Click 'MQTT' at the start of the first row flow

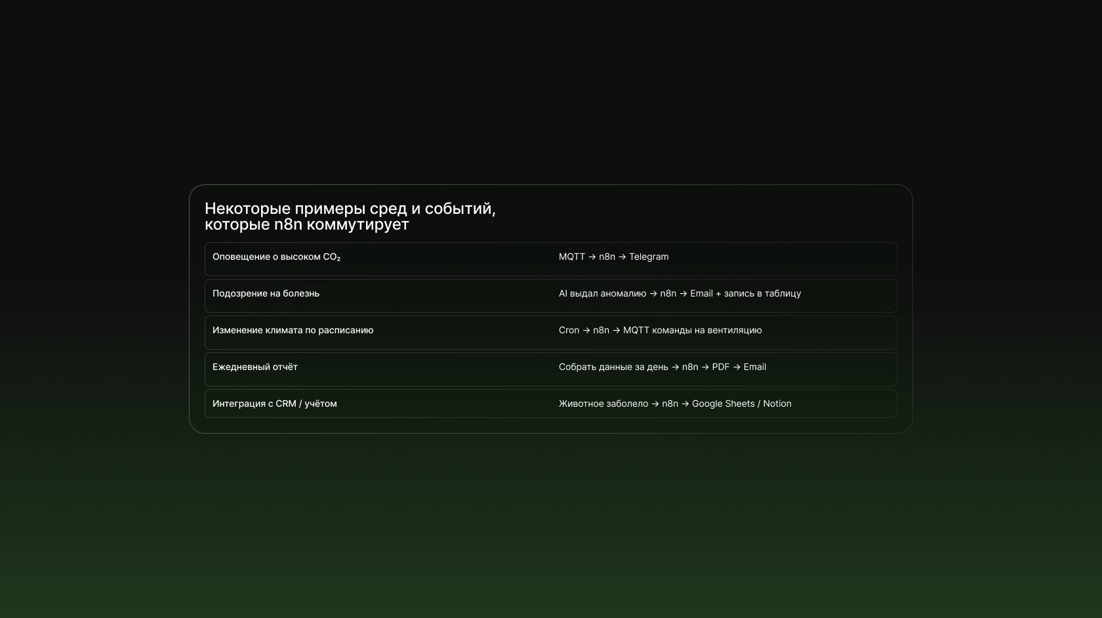[x=571, y=257]
